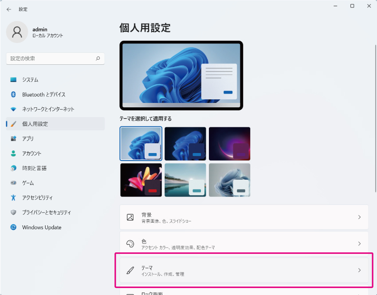The height and width of the screenshot is (295, 377).
Task: Open 背景 settings row
Action: click(244, 217)
